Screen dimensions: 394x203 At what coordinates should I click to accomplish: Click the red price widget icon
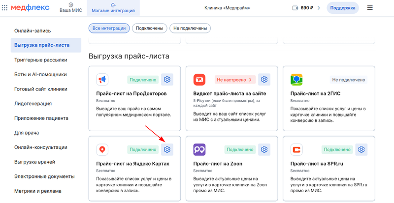pos(199,80)
